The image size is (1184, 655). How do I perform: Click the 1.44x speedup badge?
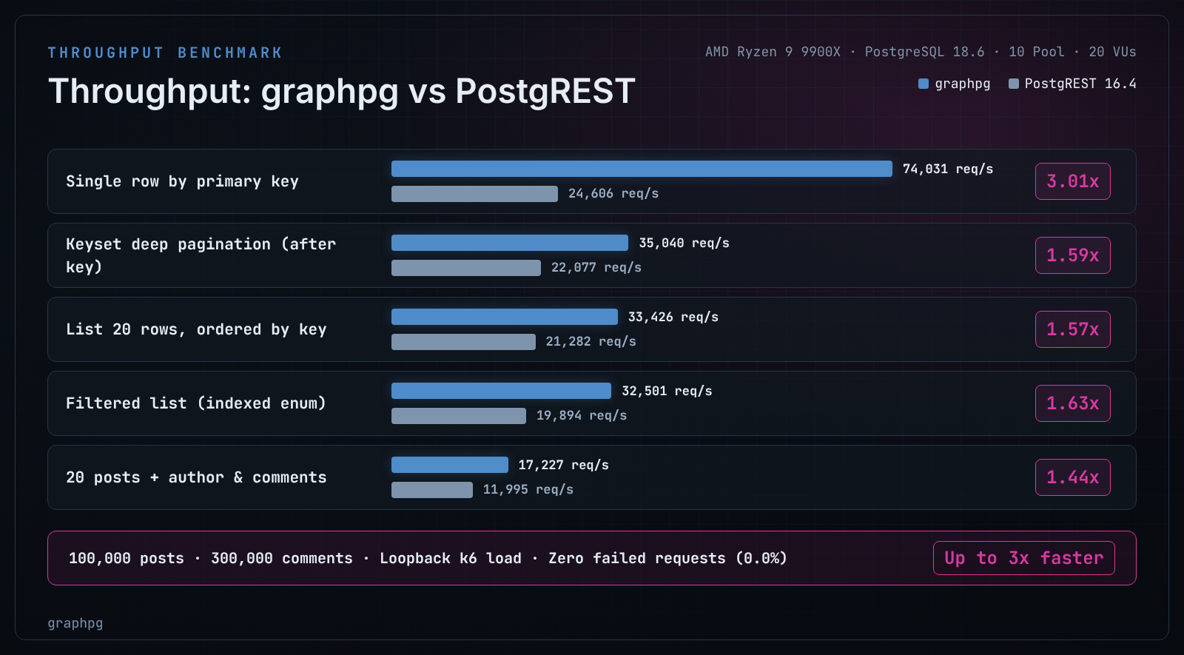click(x=1073, y=477)
